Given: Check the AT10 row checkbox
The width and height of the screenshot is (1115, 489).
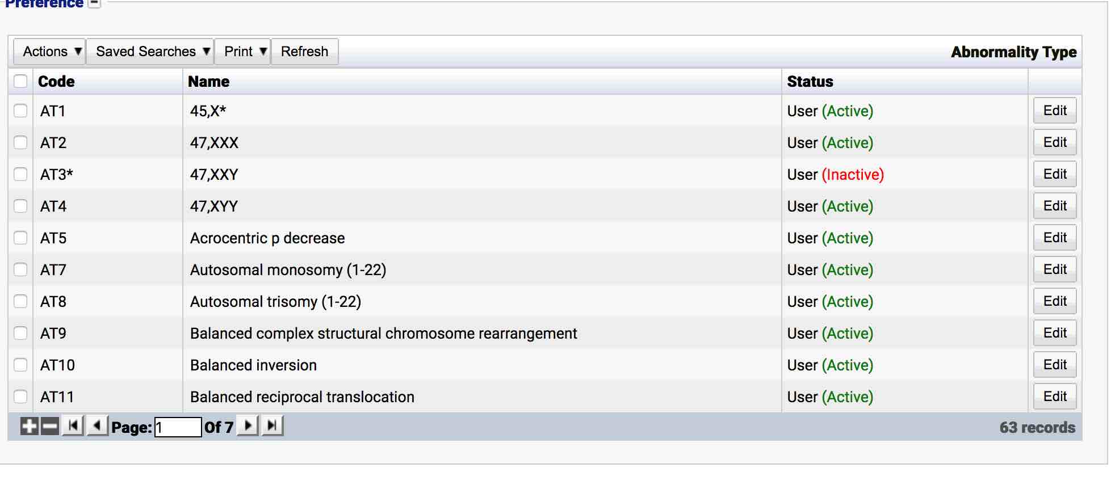Looking at the screenshot, I should tap(21, 365).
